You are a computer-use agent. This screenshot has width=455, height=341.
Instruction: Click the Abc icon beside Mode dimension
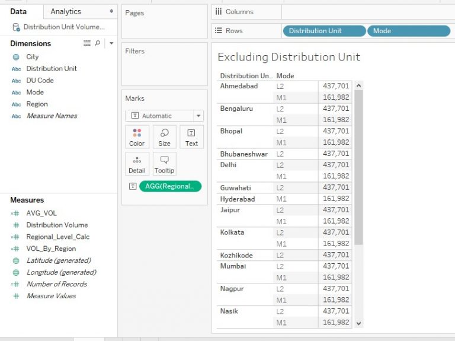pos(16,93)
